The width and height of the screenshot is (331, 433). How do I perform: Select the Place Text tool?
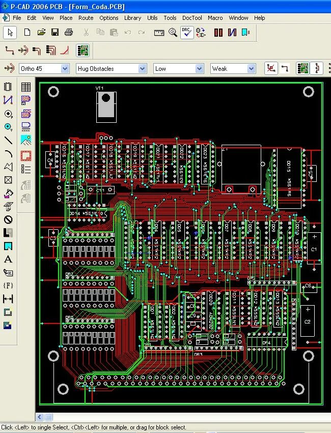(x=8, y=259)
